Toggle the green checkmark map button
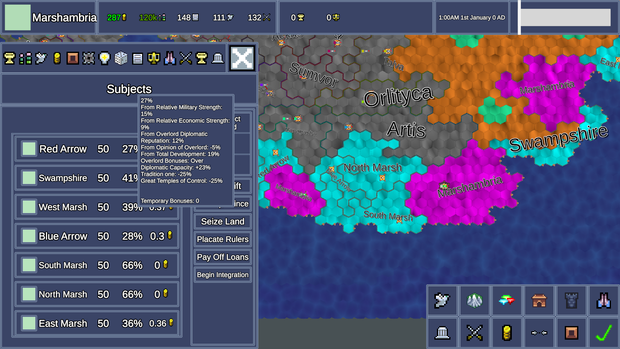 603,333
